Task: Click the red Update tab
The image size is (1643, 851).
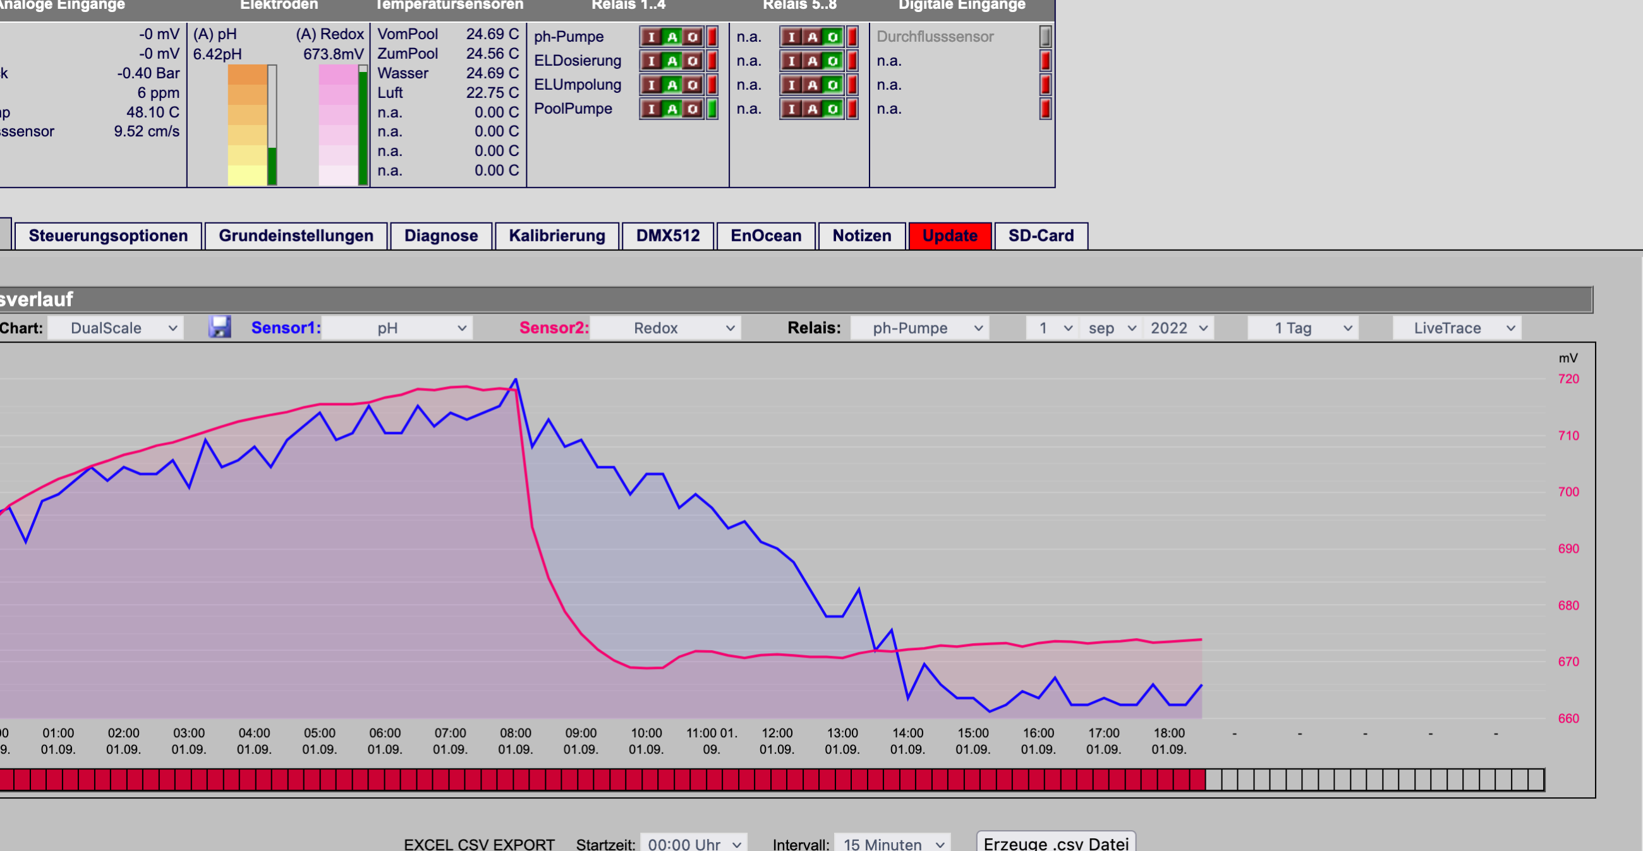Action: (x=950, y=236)
